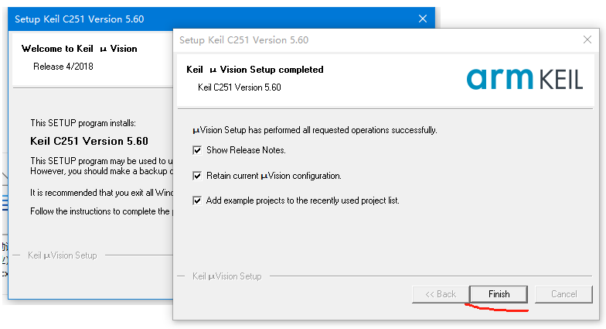
Task: Click 'Welcome to Keil µVision' heading in background window
Action: tap(79, 49)
